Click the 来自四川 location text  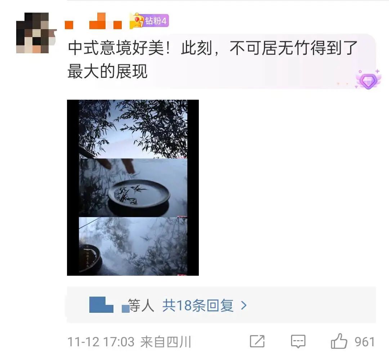[x=166, y=342]
